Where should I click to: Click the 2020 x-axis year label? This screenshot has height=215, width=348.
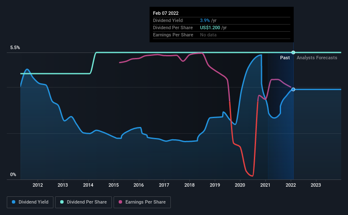point(240,185)
